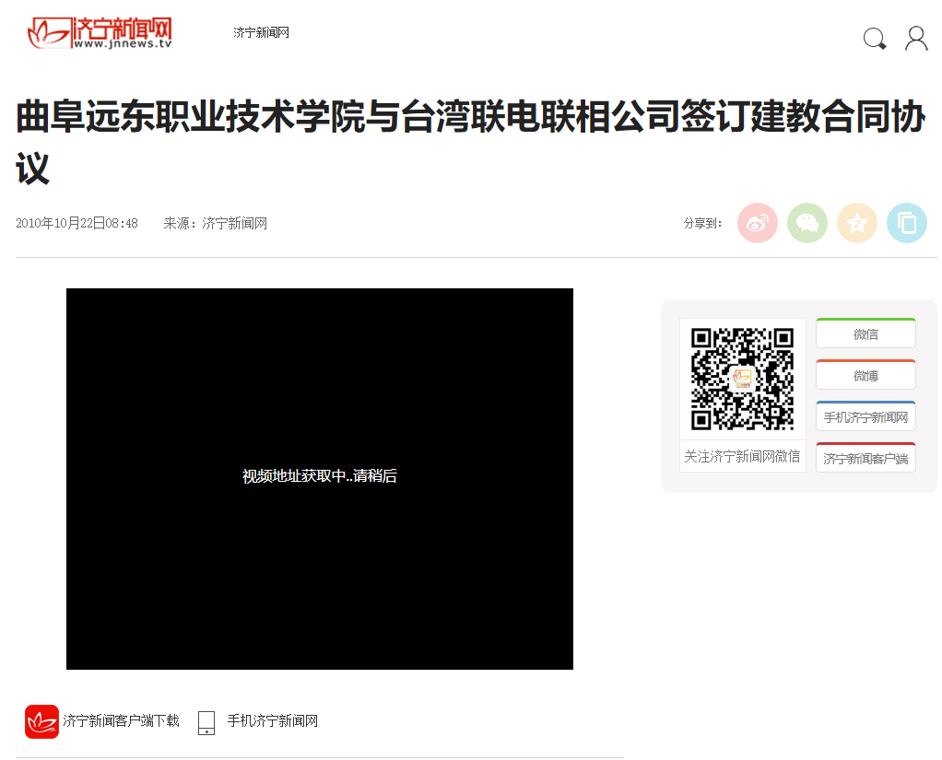Open the user account icon
This screenshot has width=942, height=760.
[x=917, y=39]
